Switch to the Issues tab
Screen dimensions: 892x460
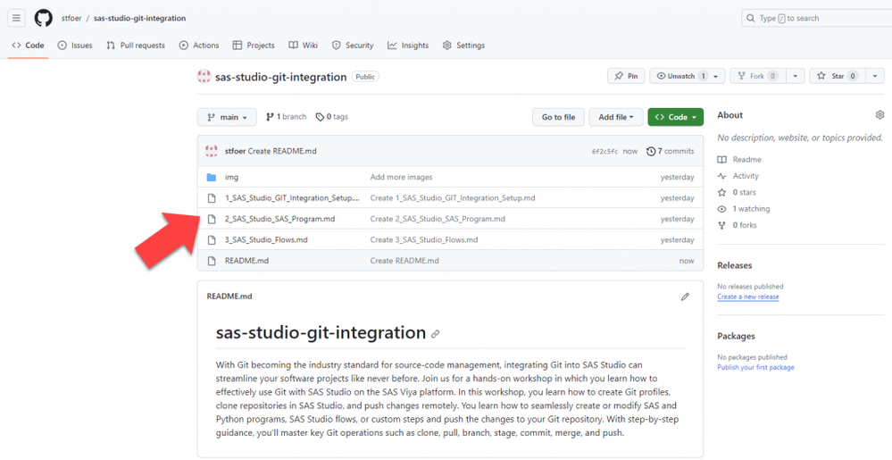75,46
